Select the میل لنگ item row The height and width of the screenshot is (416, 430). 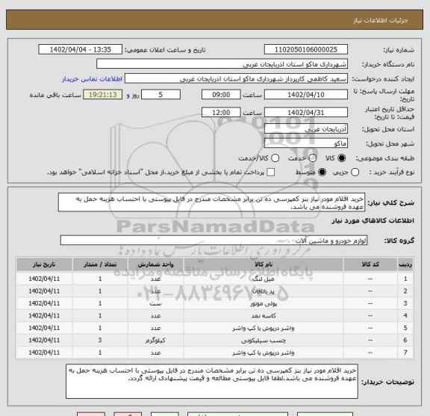(x=214, y=279)
